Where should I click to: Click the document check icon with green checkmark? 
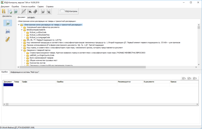click(x=10, y=11)
